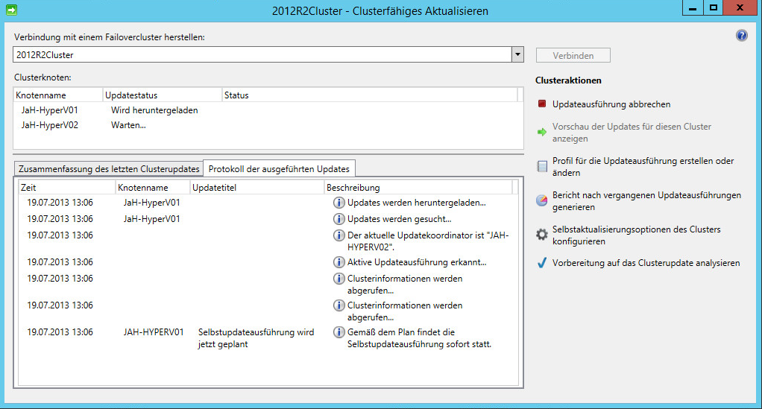This screenshot has height=409, width=762.
Task: Select cluster node JaH-HyperV01 row
Action: click(50, 110)
